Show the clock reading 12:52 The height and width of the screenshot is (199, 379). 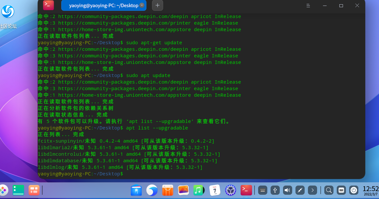(371, 190)
